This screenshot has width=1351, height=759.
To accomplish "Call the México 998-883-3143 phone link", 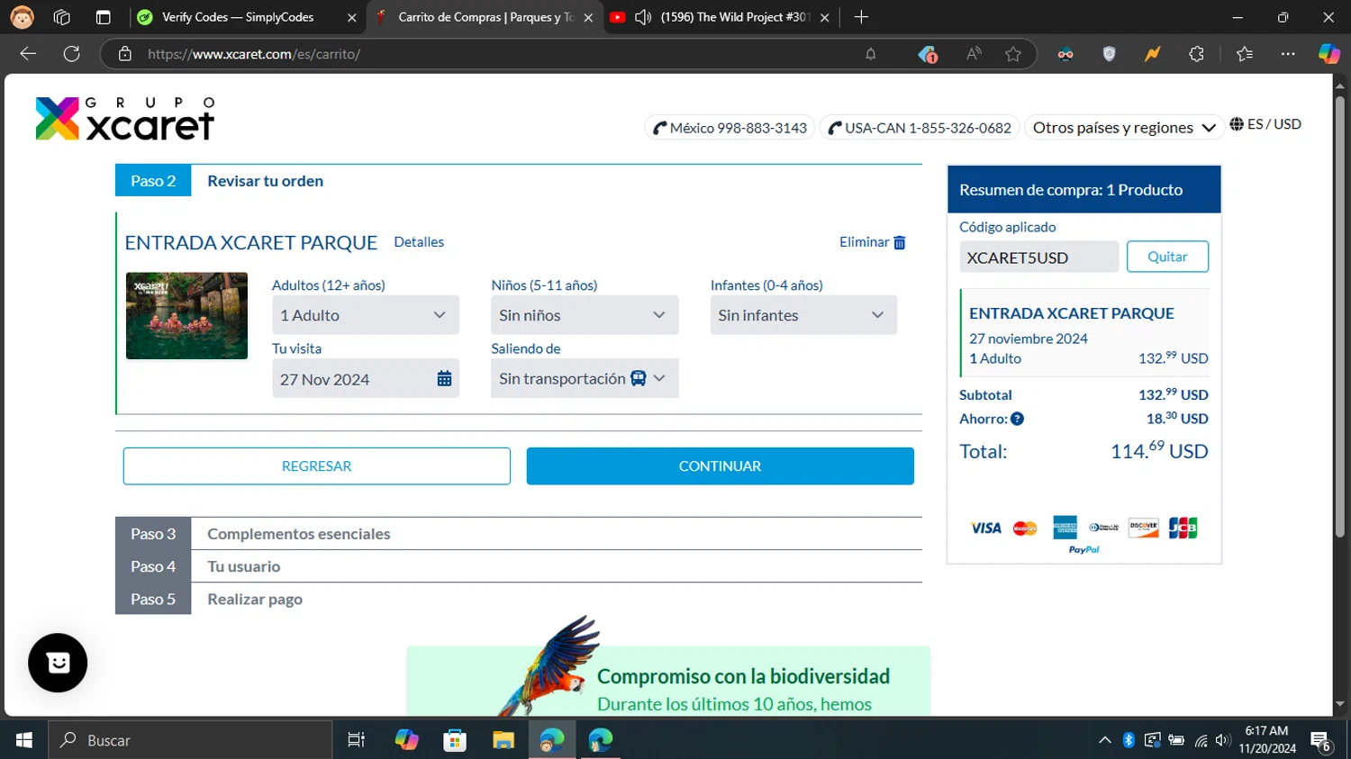I will point(730,128).
